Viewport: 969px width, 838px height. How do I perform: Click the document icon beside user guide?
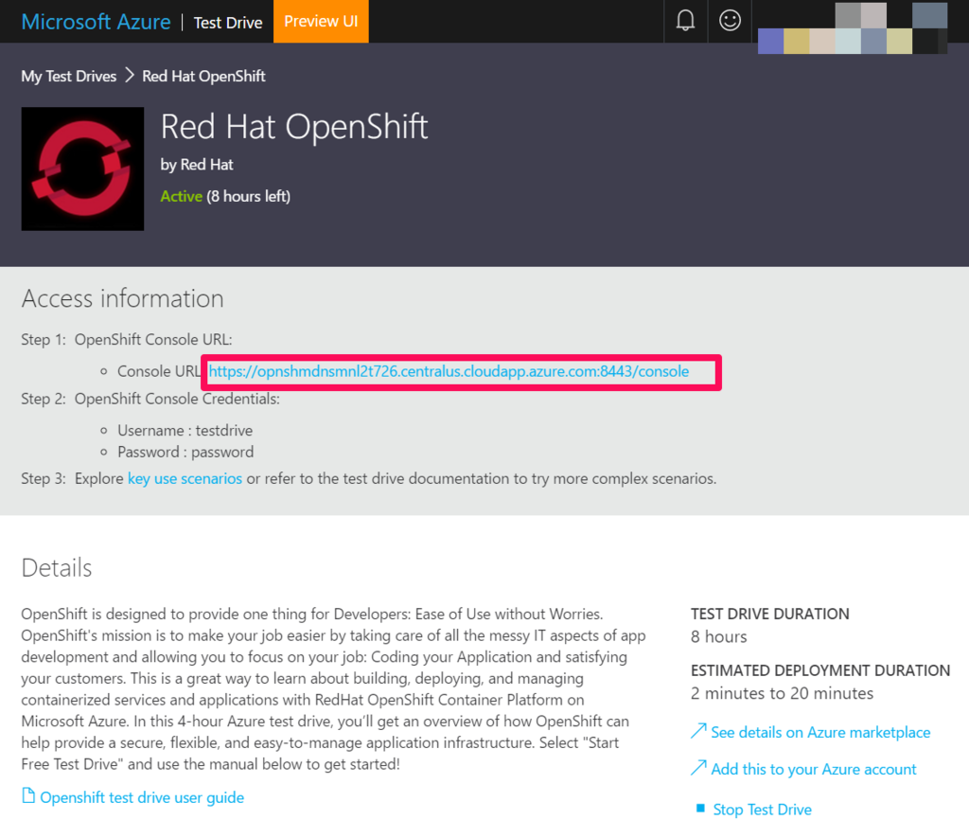(28, 796)
